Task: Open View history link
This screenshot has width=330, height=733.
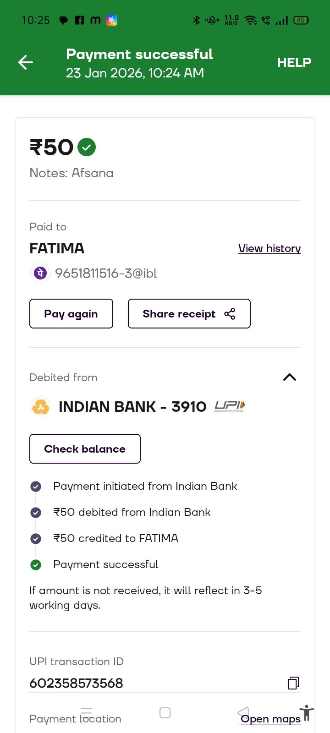Action: (269, 248)
